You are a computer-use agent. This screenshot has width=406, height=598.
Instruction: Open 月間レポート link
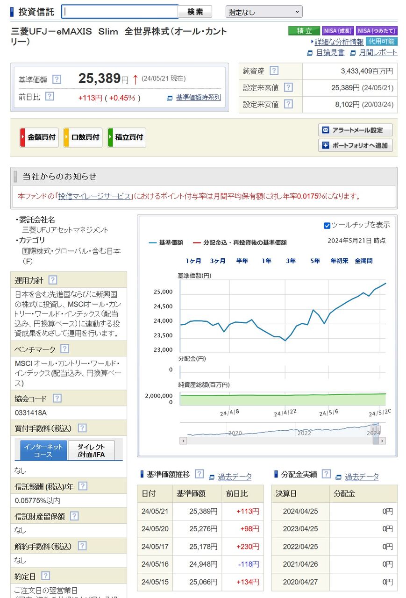point(378,53)
